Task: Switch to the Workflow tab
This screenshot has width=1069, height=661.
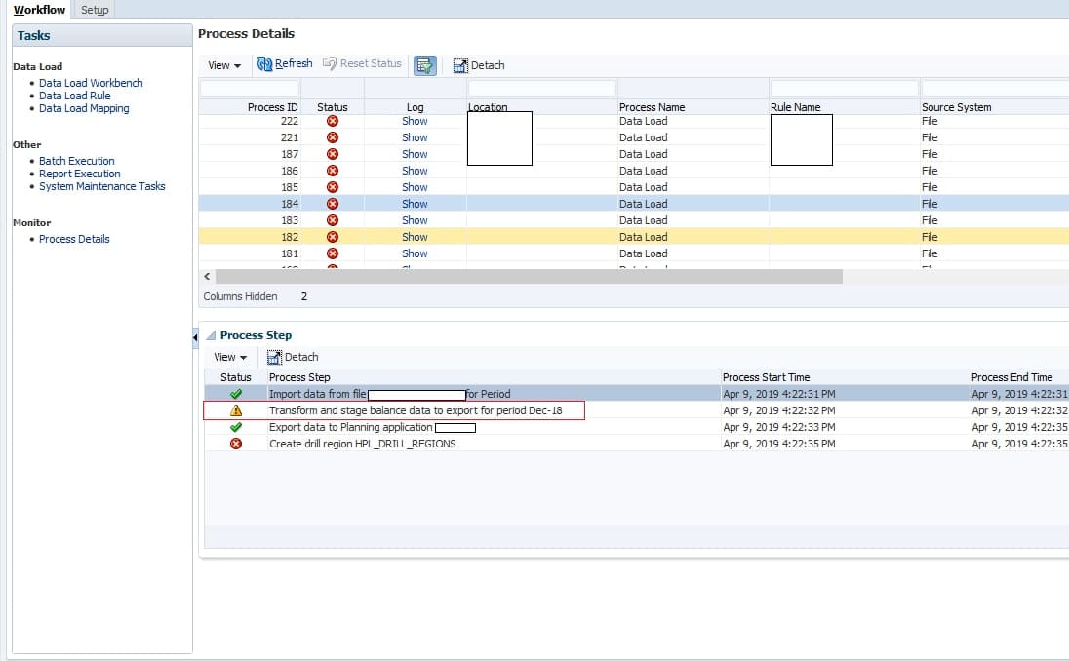Action: [37, 10]
